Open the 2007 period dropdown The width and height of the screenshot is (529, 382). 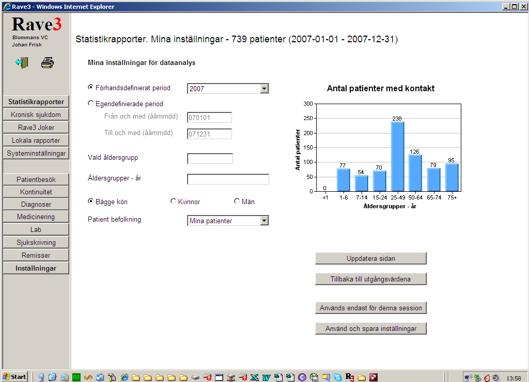point(228,89)
